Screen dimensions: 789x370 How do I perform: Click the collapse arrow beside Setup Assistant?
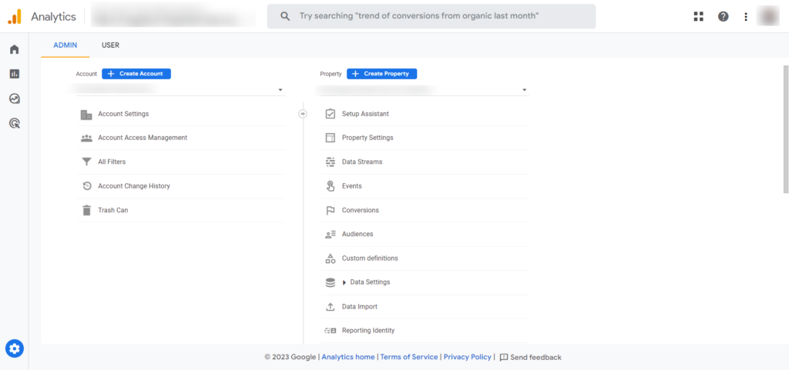pos(302,114)
